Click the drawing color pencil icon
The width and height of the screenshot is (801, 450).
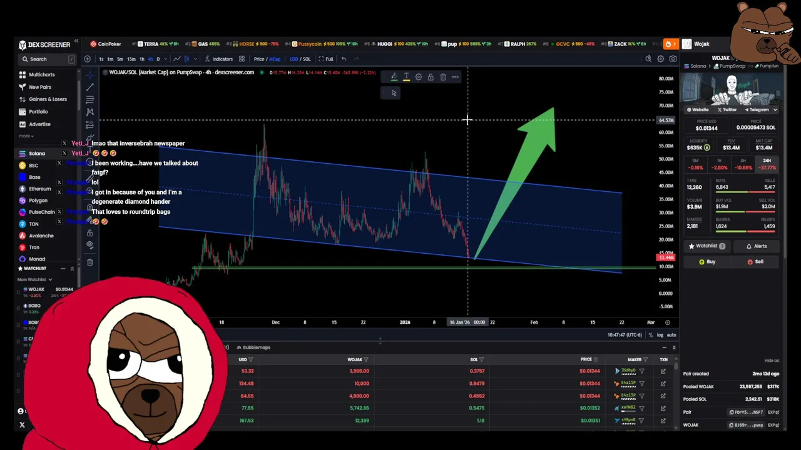pos(394,77)
